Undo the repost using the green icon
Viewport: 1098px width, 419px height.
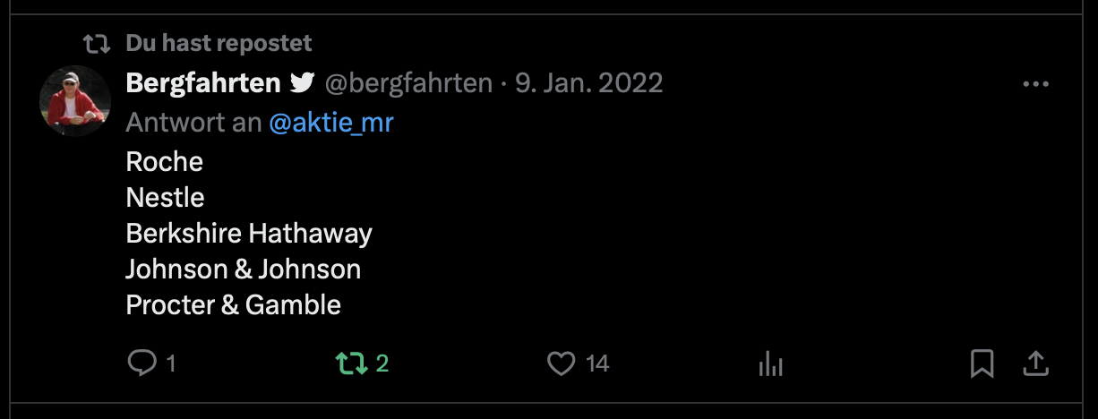pos(350,363)
